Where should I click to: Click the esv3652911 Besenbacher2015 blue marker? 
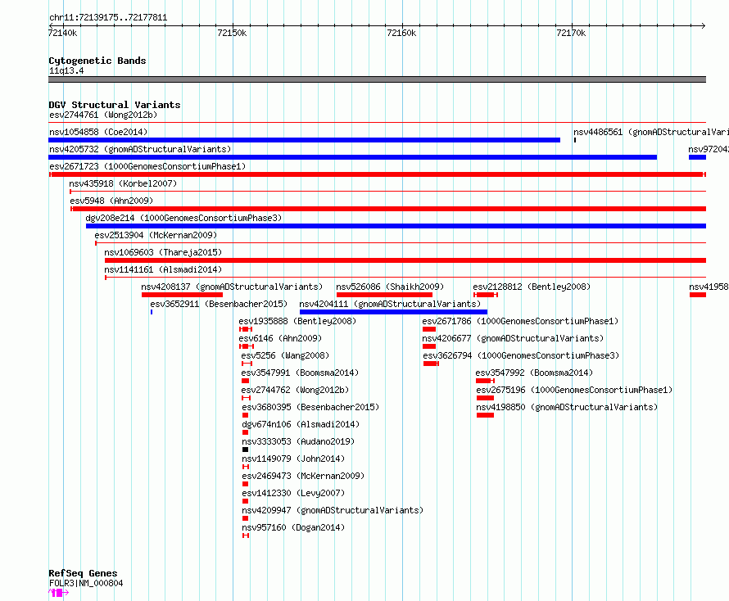pyautogui.click(x=152, y=312)
